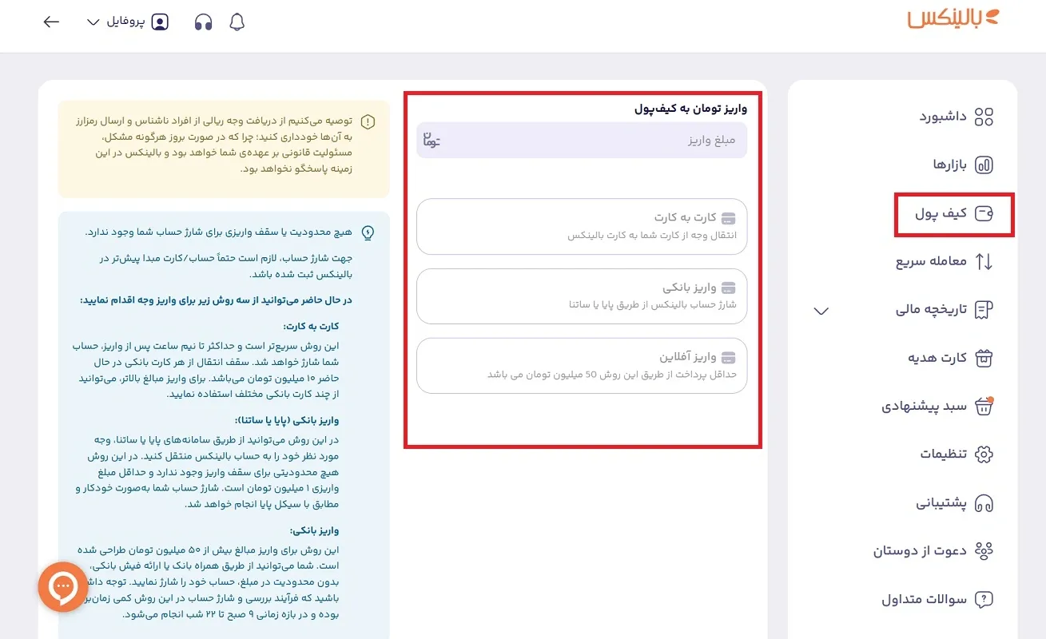Viewport: 1046px width, 639px height.
Task: Click the quick trade arrows icon
Action: (984, 261)
